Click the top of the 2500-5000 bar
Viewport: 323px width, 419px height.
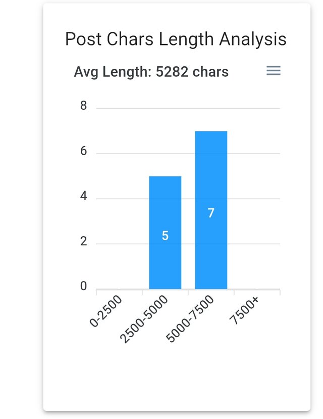165,177
